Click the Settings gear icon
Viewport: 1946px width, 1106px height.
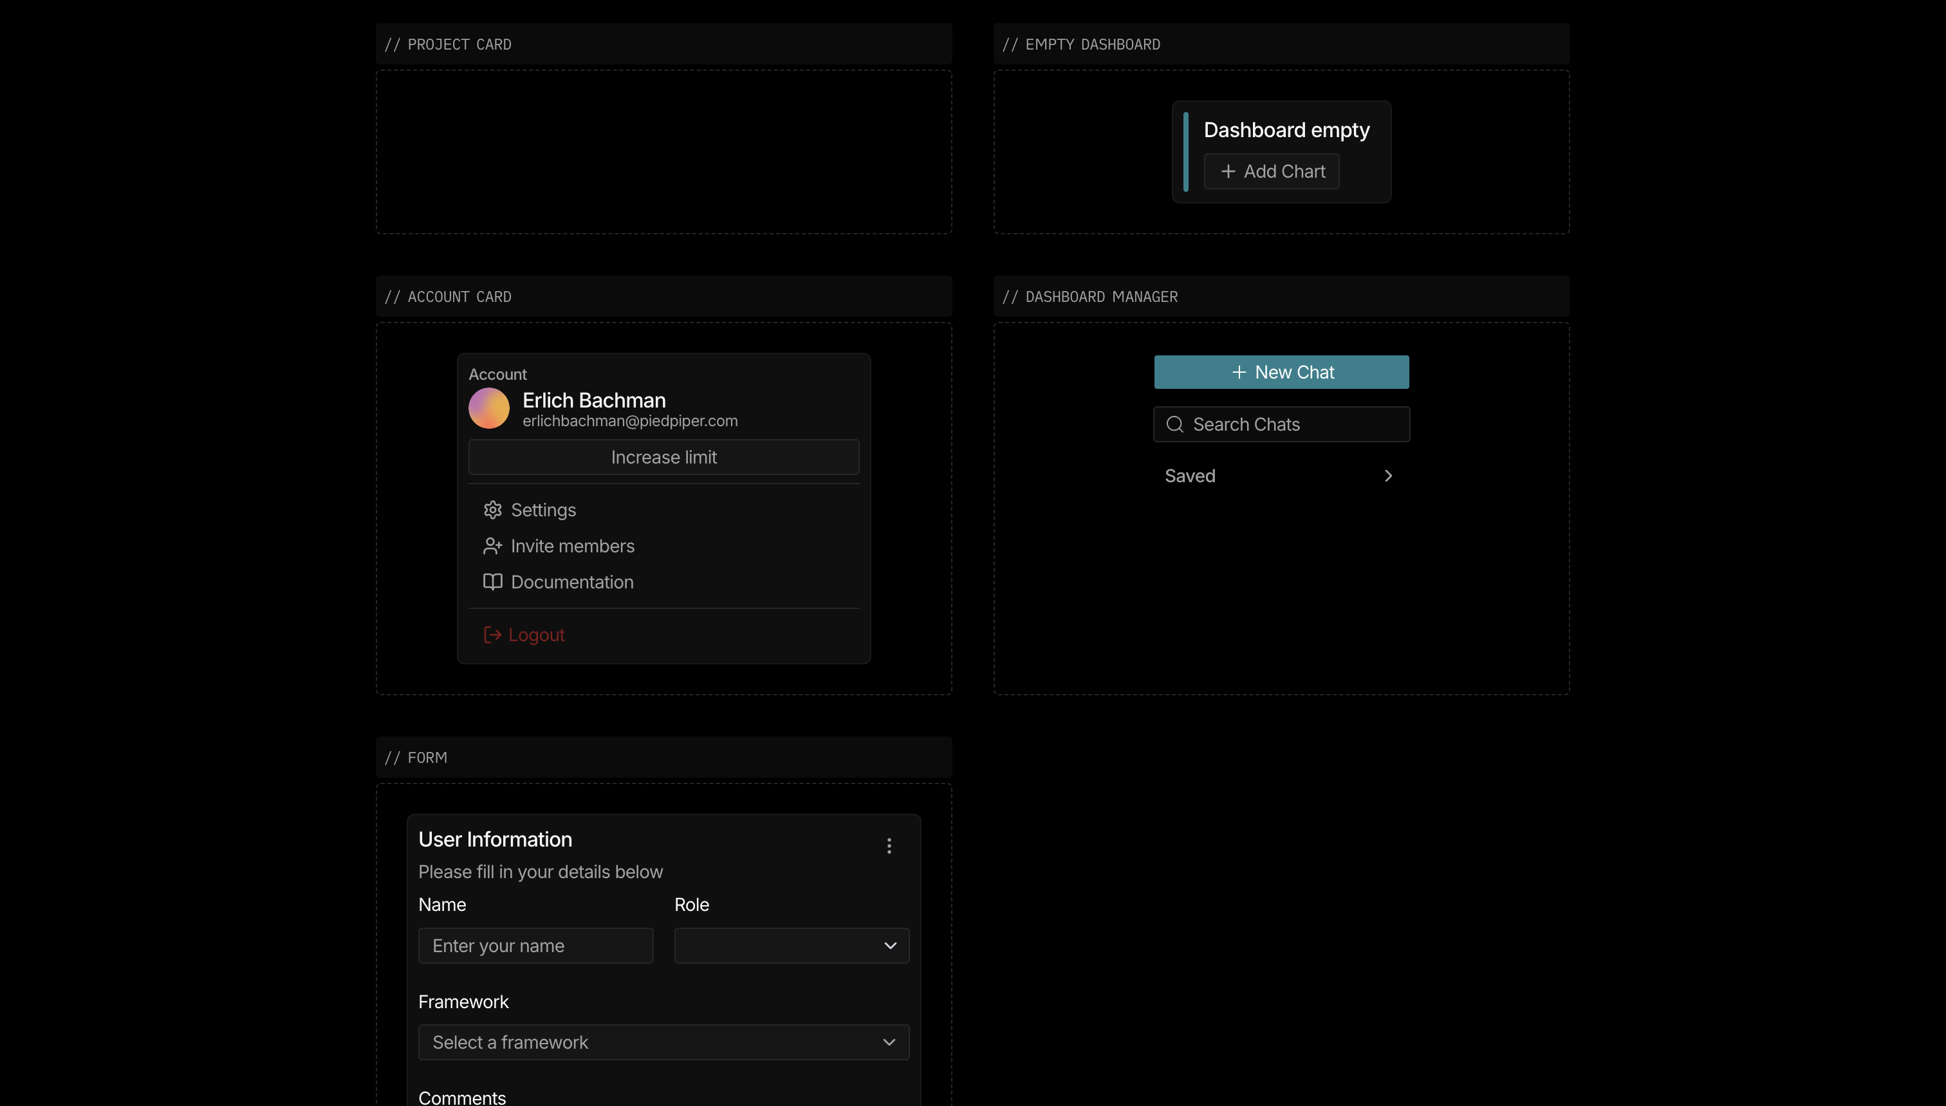pyautogui.click(x=493, y=510)
